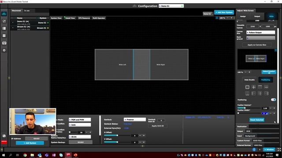The width and height of the screenshot is (282, 158).
Task: Select the bottom-edge feathering icon
Action: click(247, 93)
